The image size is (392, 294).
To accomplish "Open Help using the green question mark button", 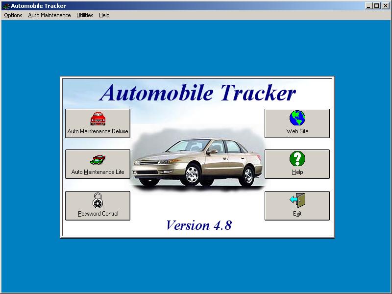I will (x=297, y=164).
